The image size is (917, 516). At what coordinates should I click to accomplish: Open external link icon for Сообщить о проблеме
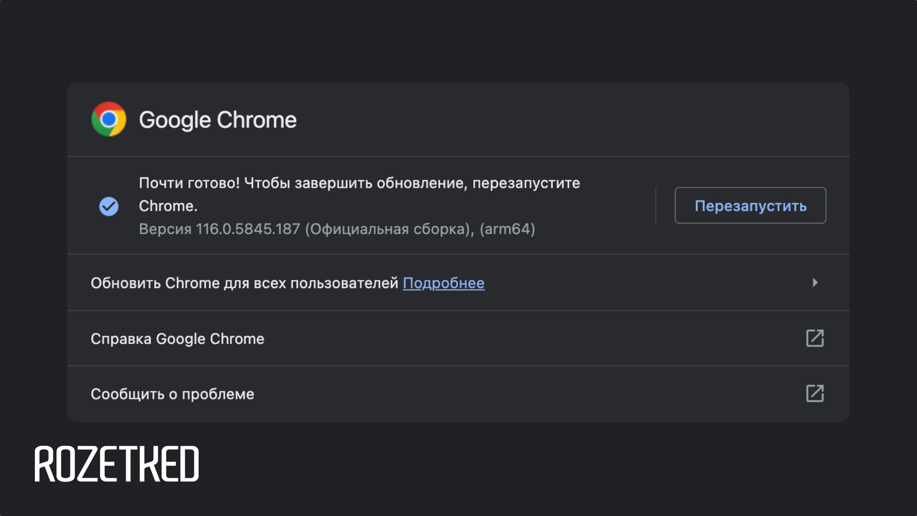coord(815,394)
